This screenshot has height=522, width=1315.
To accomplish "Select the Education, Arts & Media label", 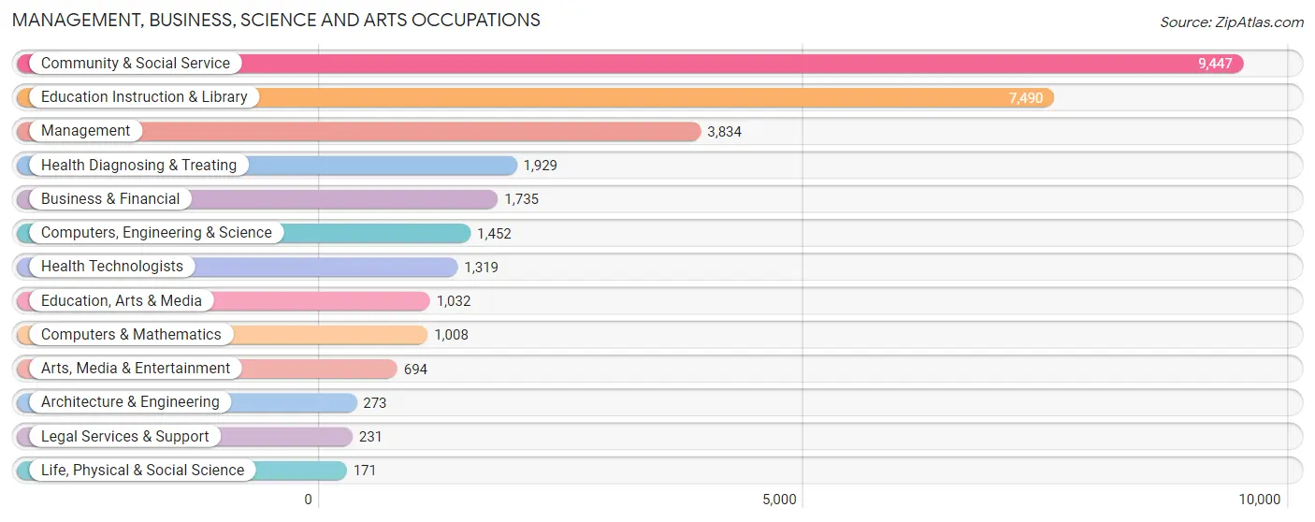I will pyautogui.click(x=122, y=301).
